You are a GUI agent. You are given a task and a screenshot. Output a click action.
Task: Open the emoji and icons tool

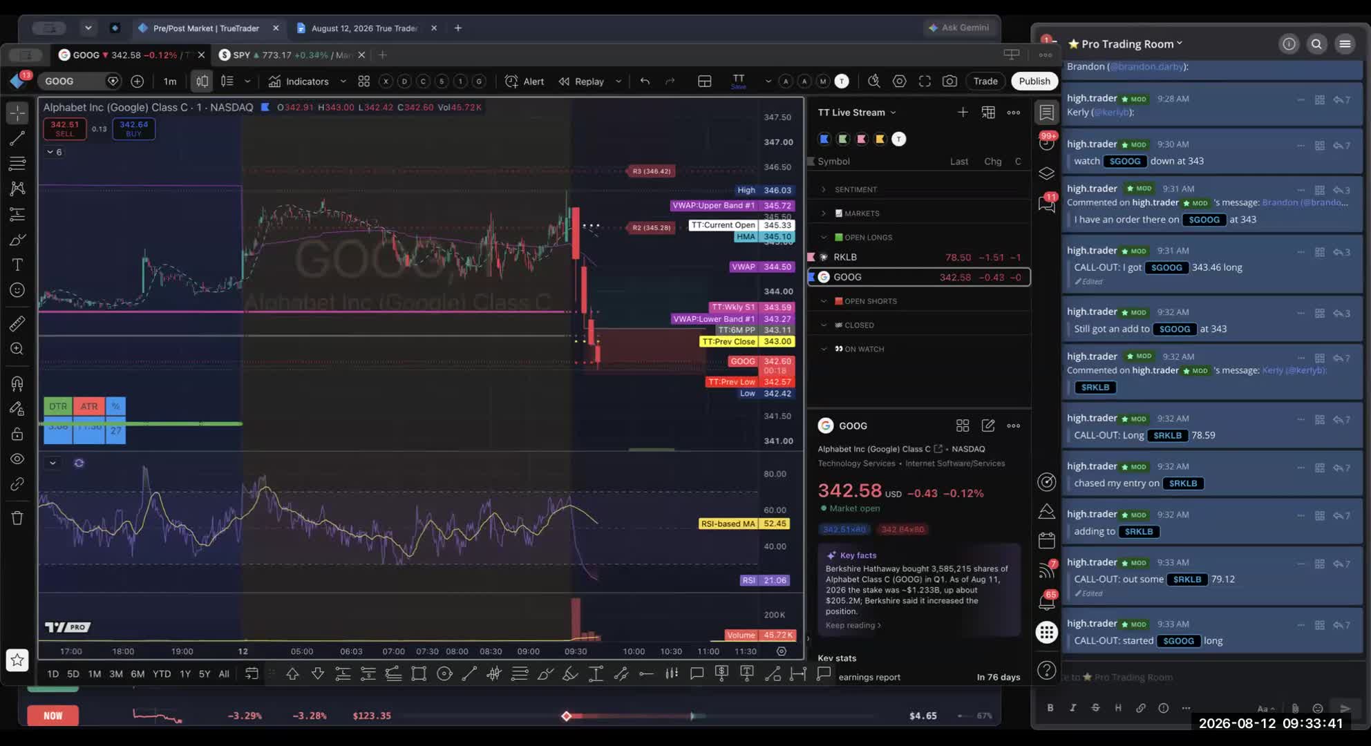point(17,290)
